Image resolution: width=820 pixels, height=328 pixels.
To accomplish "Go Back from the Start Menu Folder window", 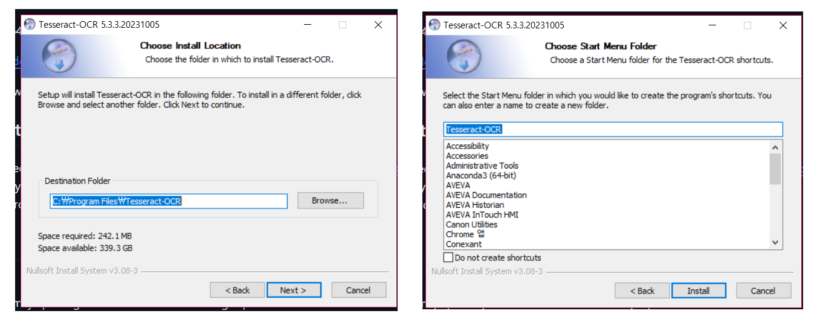I will 642,291.
